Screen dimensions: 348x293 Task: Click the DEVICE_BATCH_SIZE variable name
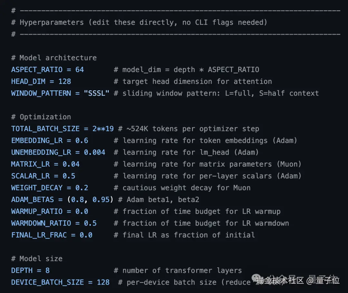pyautogui.click(x=47, y=282)
